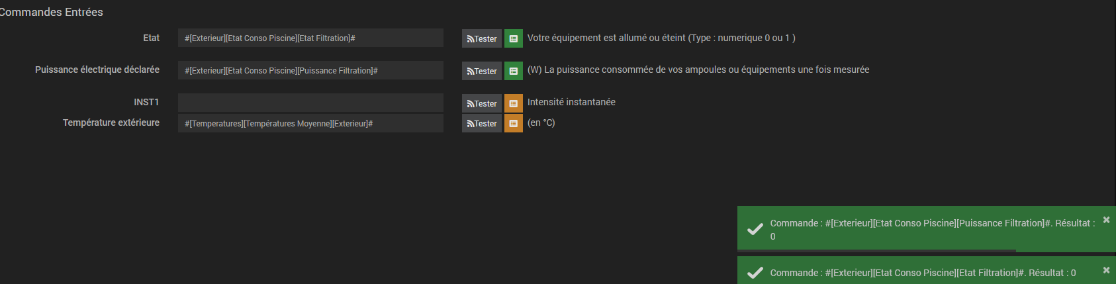Screen dimensions: 1116x284
Task: Dismiss the Puissance Filtration result notification
Action: [x=1106, y=220]
